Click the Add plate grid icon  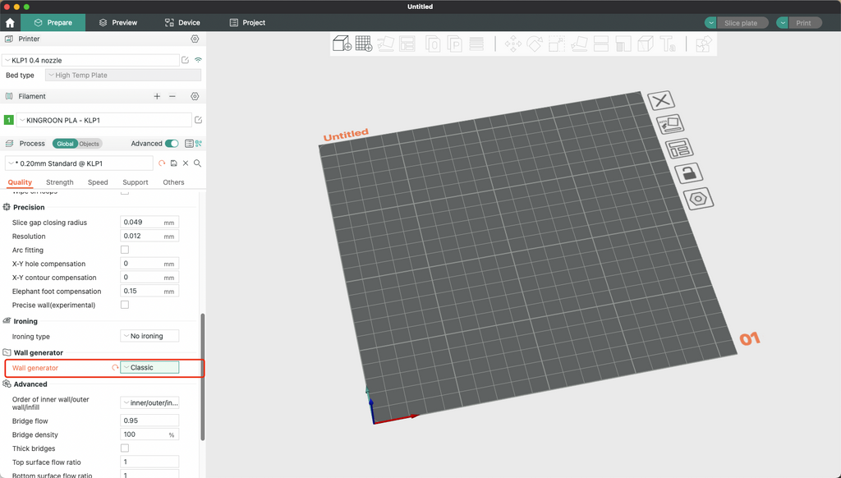coord(363,44)
